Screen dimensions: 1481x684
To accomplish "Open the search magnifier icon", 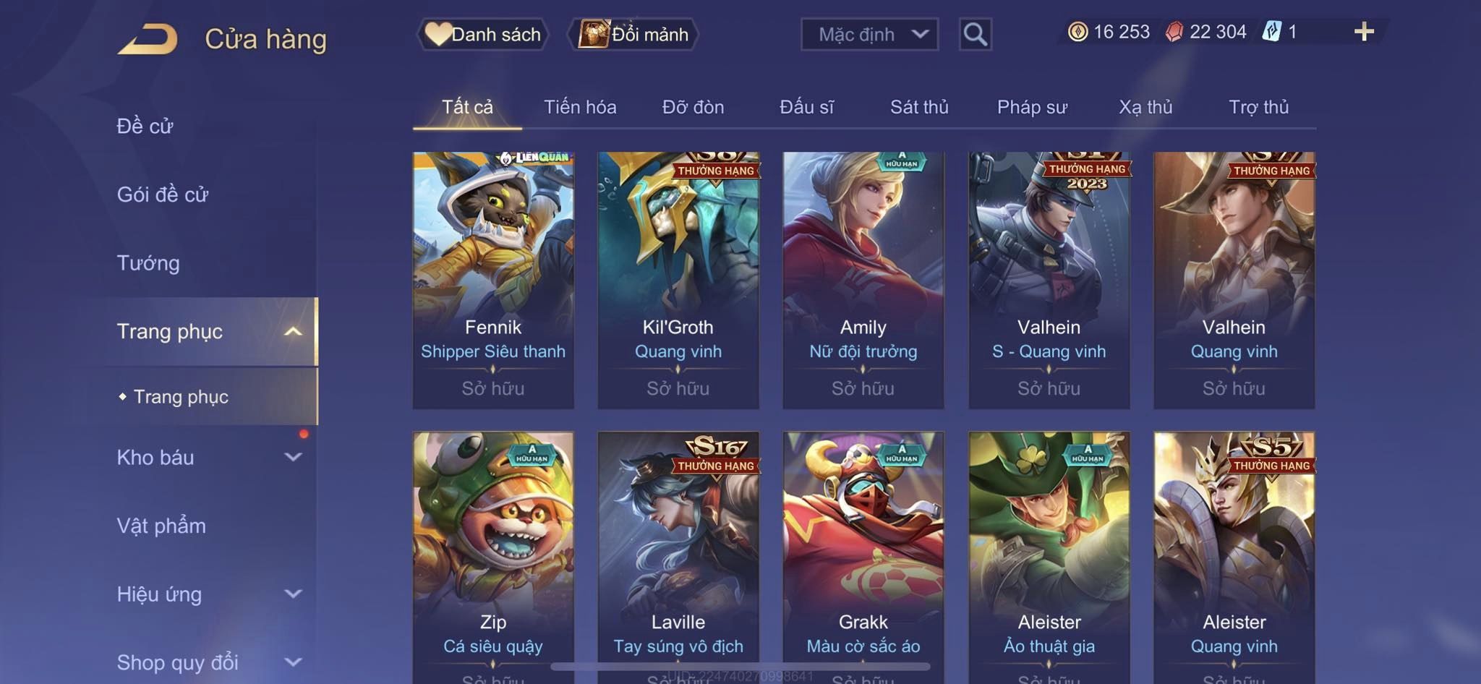I will tap(975, 34).
